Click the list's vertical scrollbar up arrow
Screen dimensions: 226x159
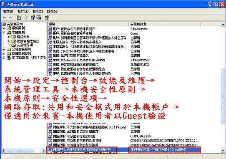[x=223, y=24]
